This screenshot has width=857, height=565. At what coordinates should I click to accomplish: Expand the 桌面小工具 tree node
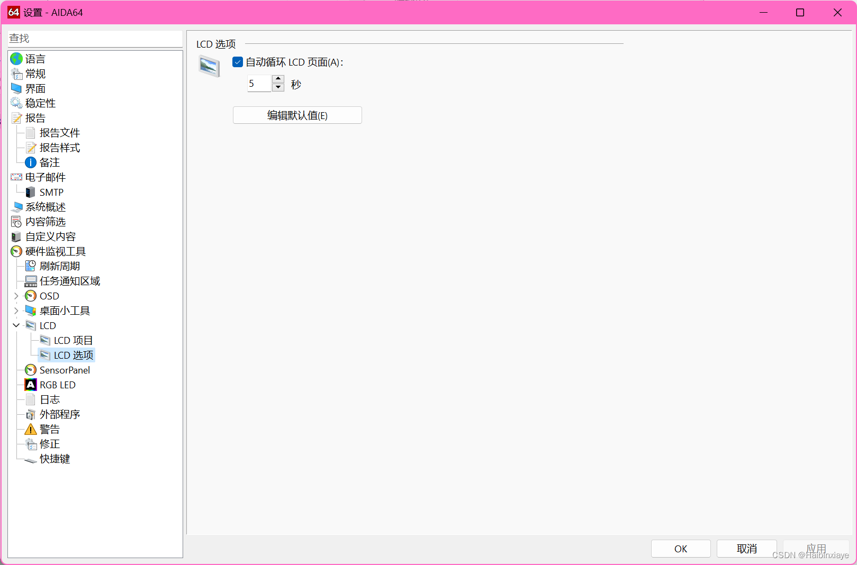(16, 311)
